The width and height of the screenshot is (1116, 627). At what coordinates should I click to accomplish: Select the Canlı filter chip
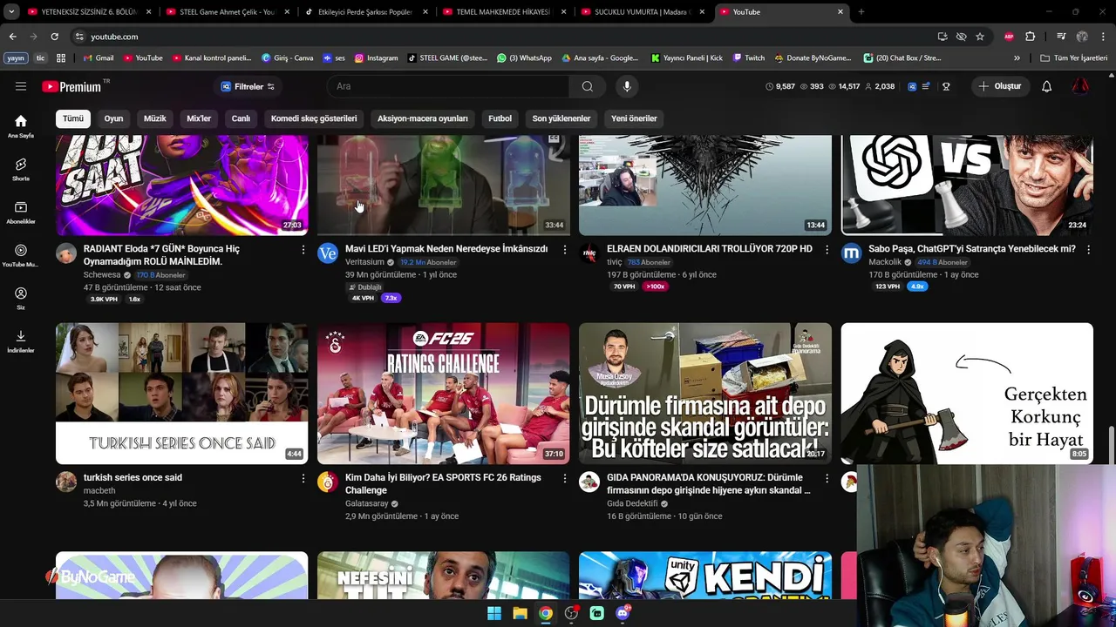click(241, 118)
